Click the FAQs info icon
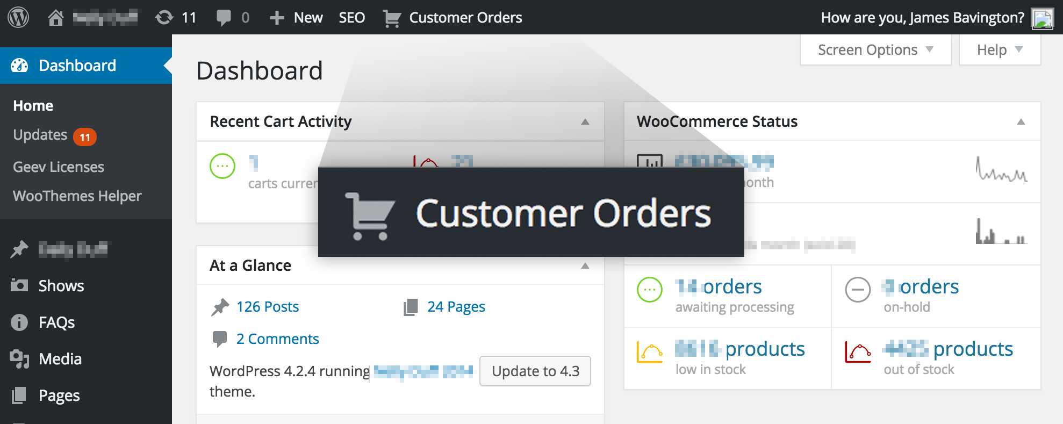Image resolution: width=1063 pixels, height=424 pixels. 19,322
